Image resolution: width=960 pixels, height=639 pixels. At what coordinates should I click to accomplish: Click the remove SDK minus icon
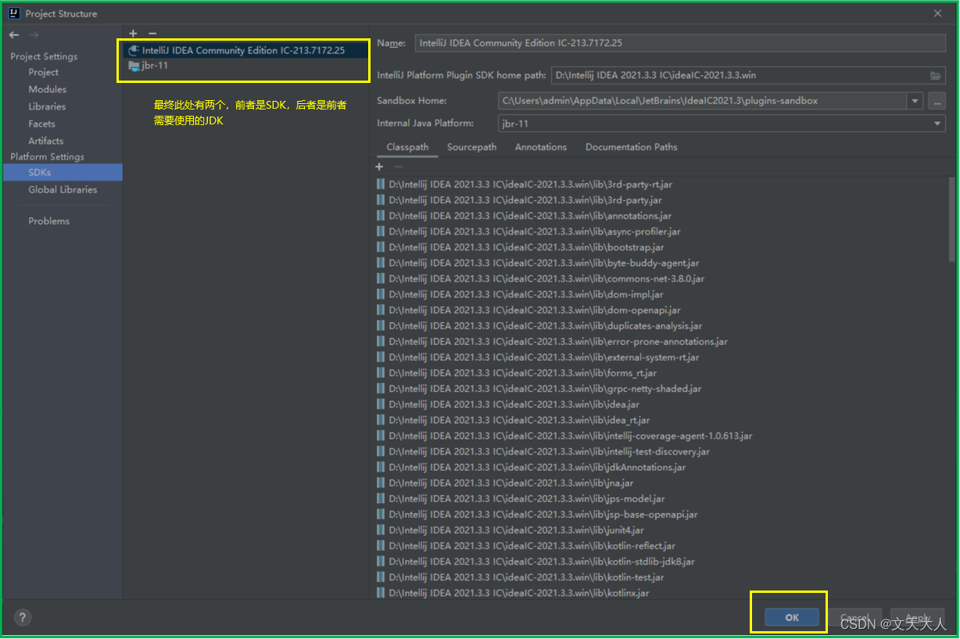click(151, 33)
